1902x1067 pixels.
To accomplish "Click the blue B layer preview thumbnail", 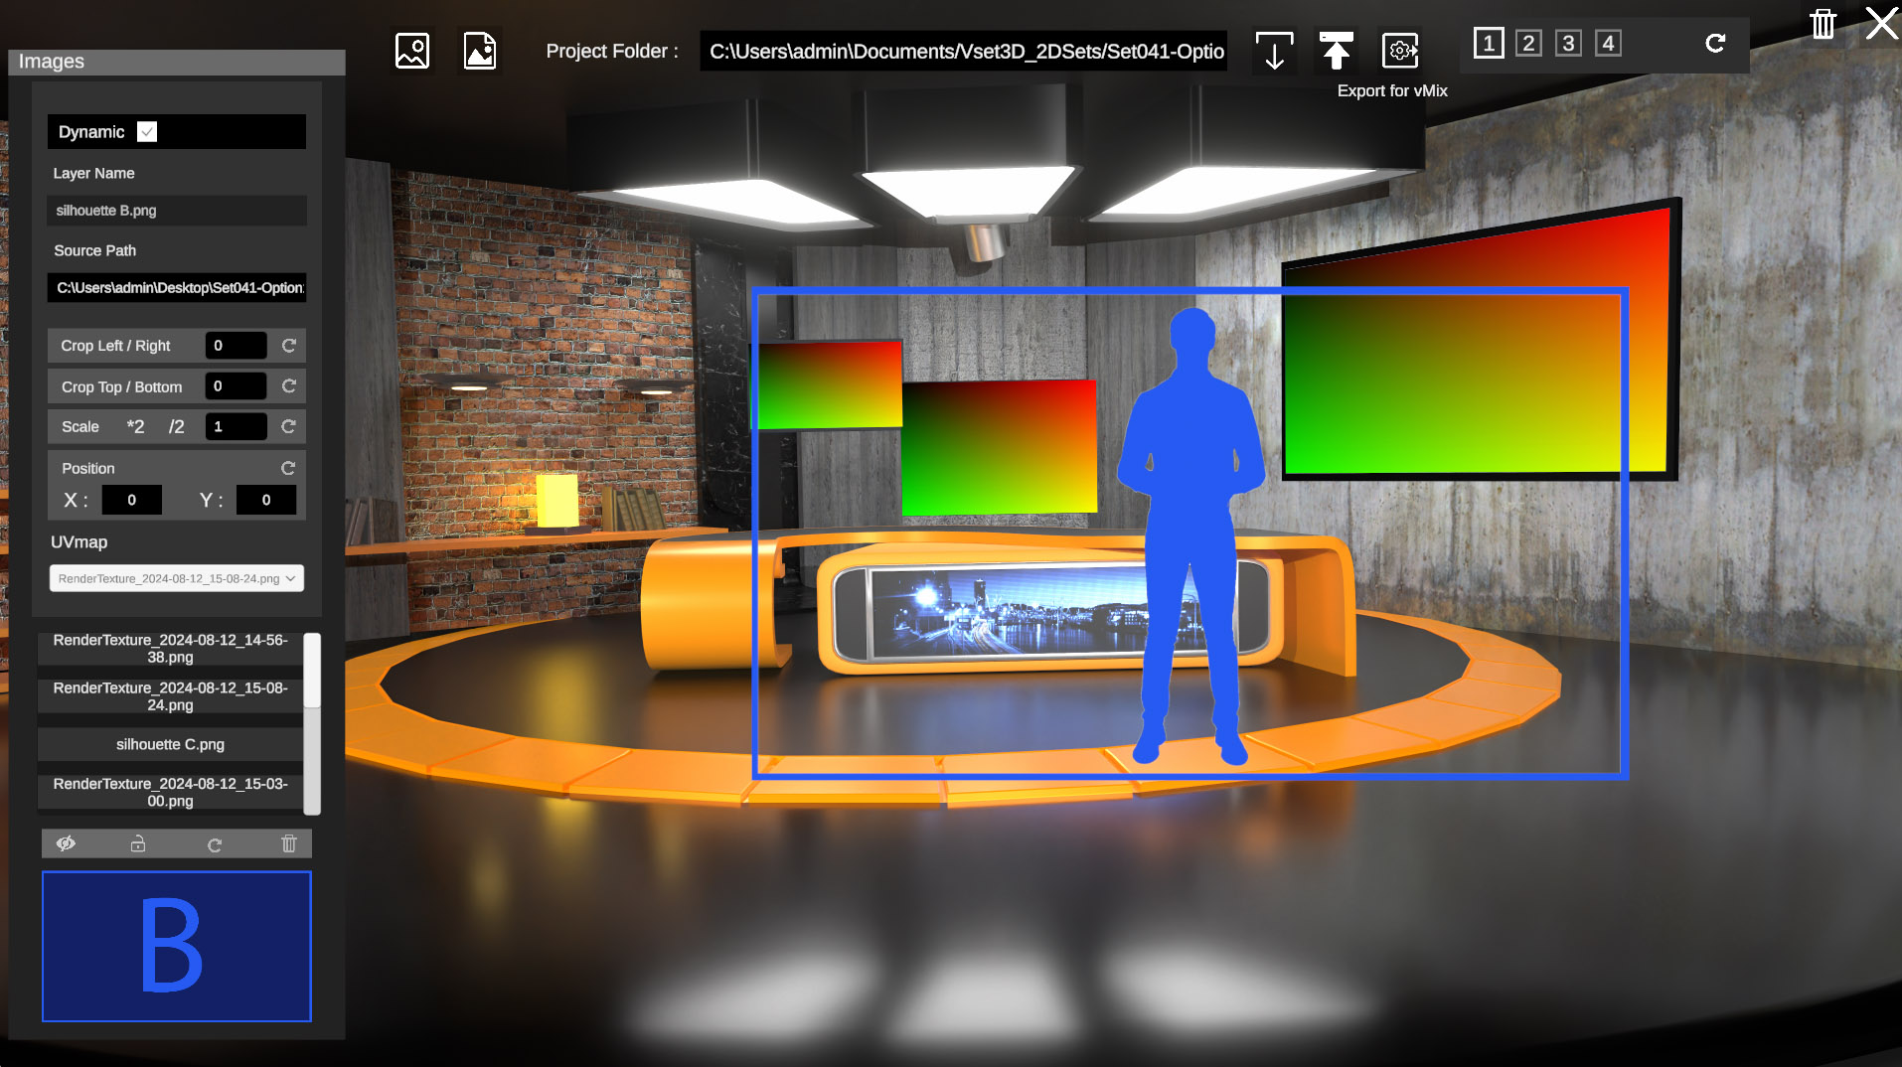I will click(x=177, y=947).
